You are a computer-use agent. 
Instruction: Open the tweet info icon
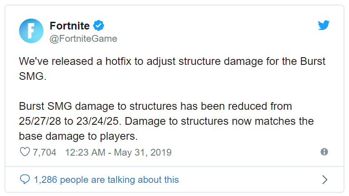click(x=324, y=152)
